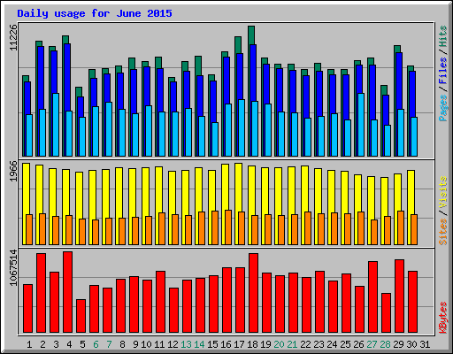Image resolution: width=453 pixels, height=354 pixels.
Task: Click weekend day 13 label
Action: coord(186,344)
